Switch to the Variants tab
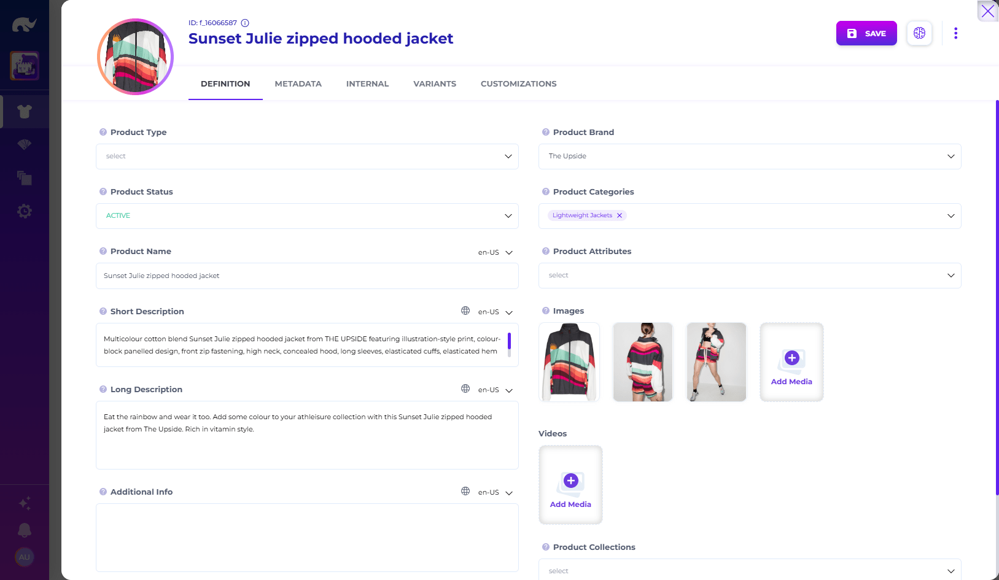999x580 pixels. pyautogui.click(x=435, y=83)
